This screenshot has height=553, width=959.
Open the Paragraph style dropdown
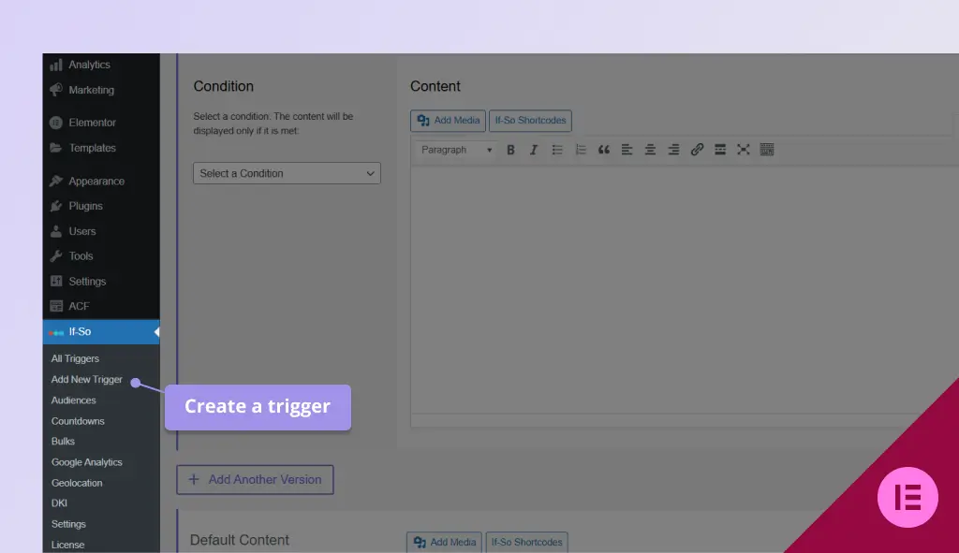tap(454, 150)
